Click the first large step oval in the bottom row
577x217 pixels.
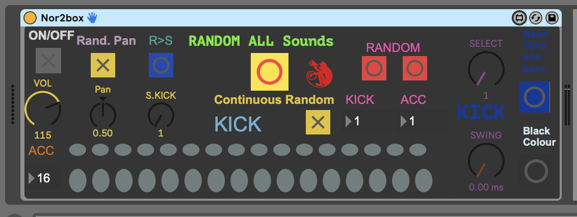(77, 179)
